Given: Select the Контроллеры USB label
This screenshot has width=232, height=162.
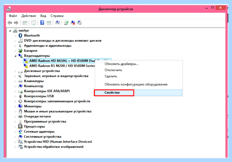Looking at the screenshot, I should (39, 96).
